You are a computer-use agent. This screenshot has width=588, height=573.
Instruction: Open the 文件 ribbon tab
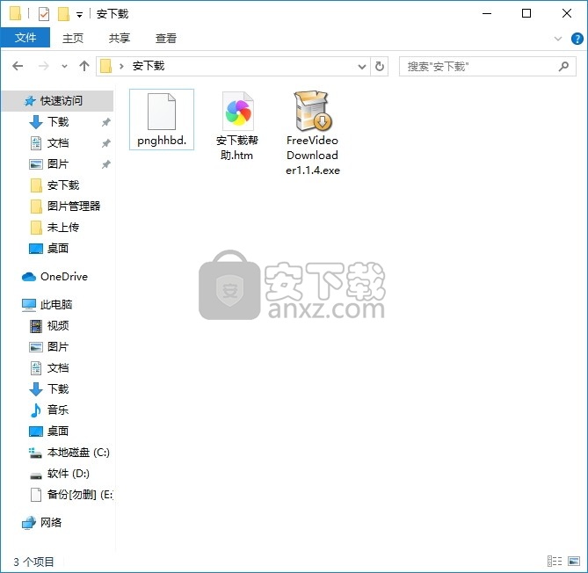pos(25,38)
